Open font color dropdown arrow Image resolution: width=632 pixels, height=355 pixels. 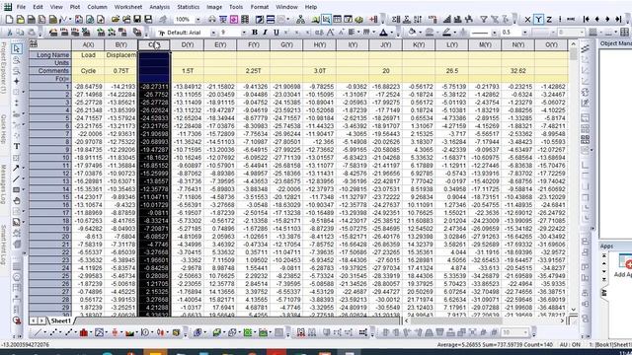pos(391,33)
